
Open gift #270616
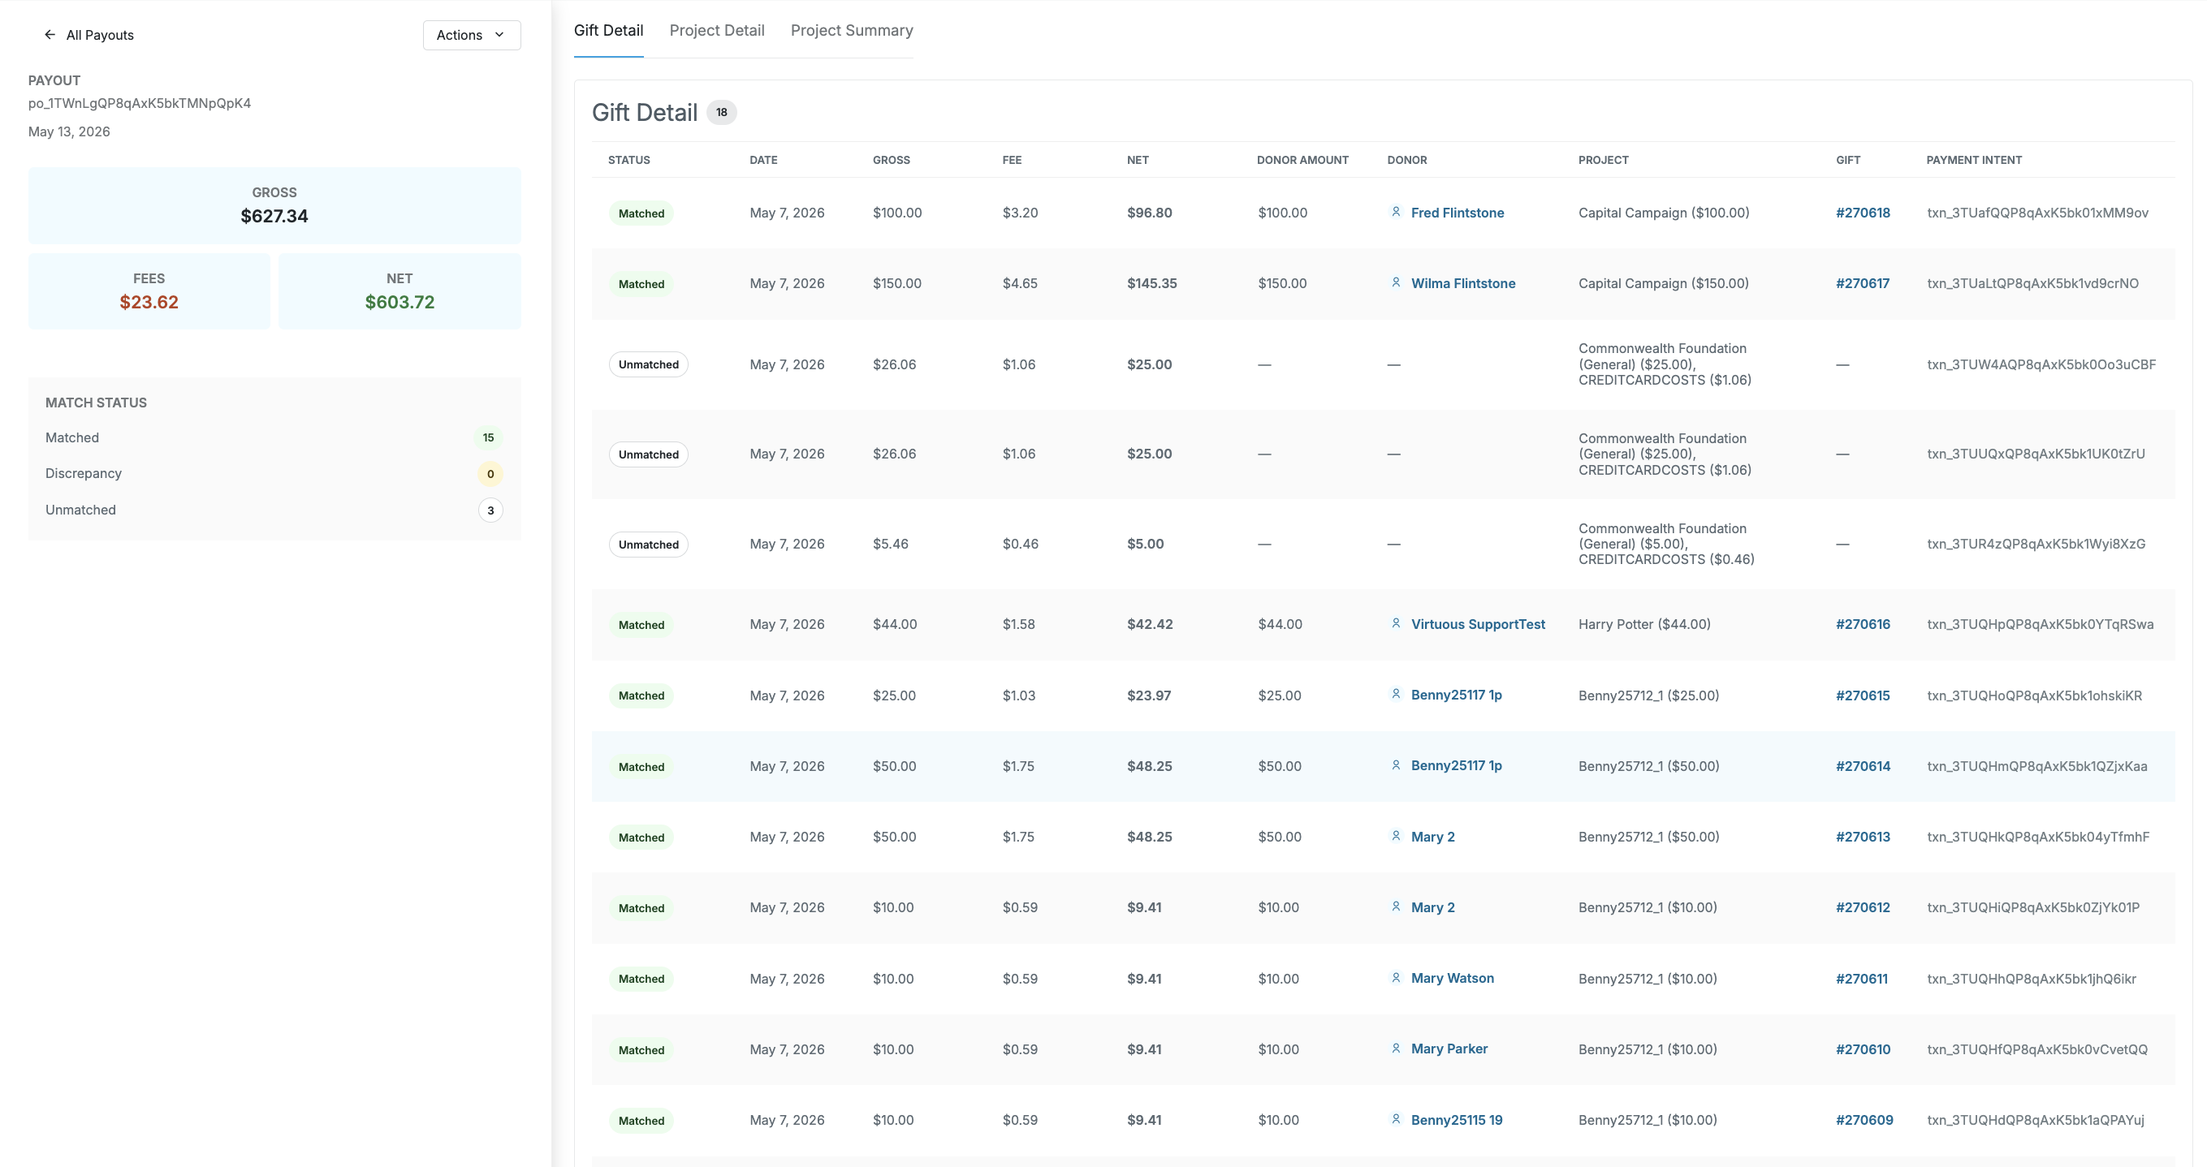pos(1863,624)
